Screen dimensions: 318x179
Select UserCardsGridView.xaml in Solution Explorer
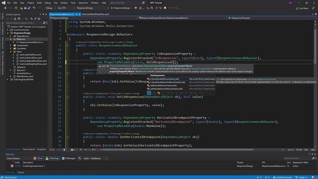(x=30, y=55)
